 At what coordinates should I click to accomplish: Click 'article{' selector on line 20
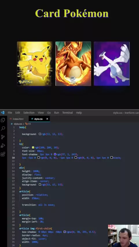click(x=25, y=191)
